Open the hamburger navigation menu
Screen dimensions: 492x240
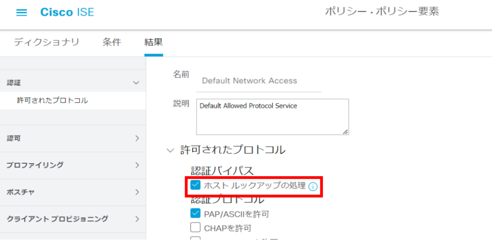point(22,12)
